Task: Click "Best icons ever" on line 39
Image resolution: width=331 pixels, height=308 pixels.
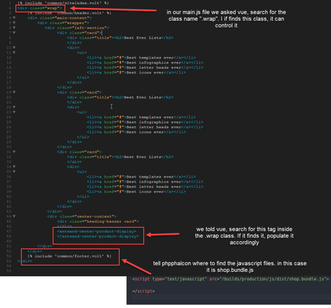Action: 145,192
